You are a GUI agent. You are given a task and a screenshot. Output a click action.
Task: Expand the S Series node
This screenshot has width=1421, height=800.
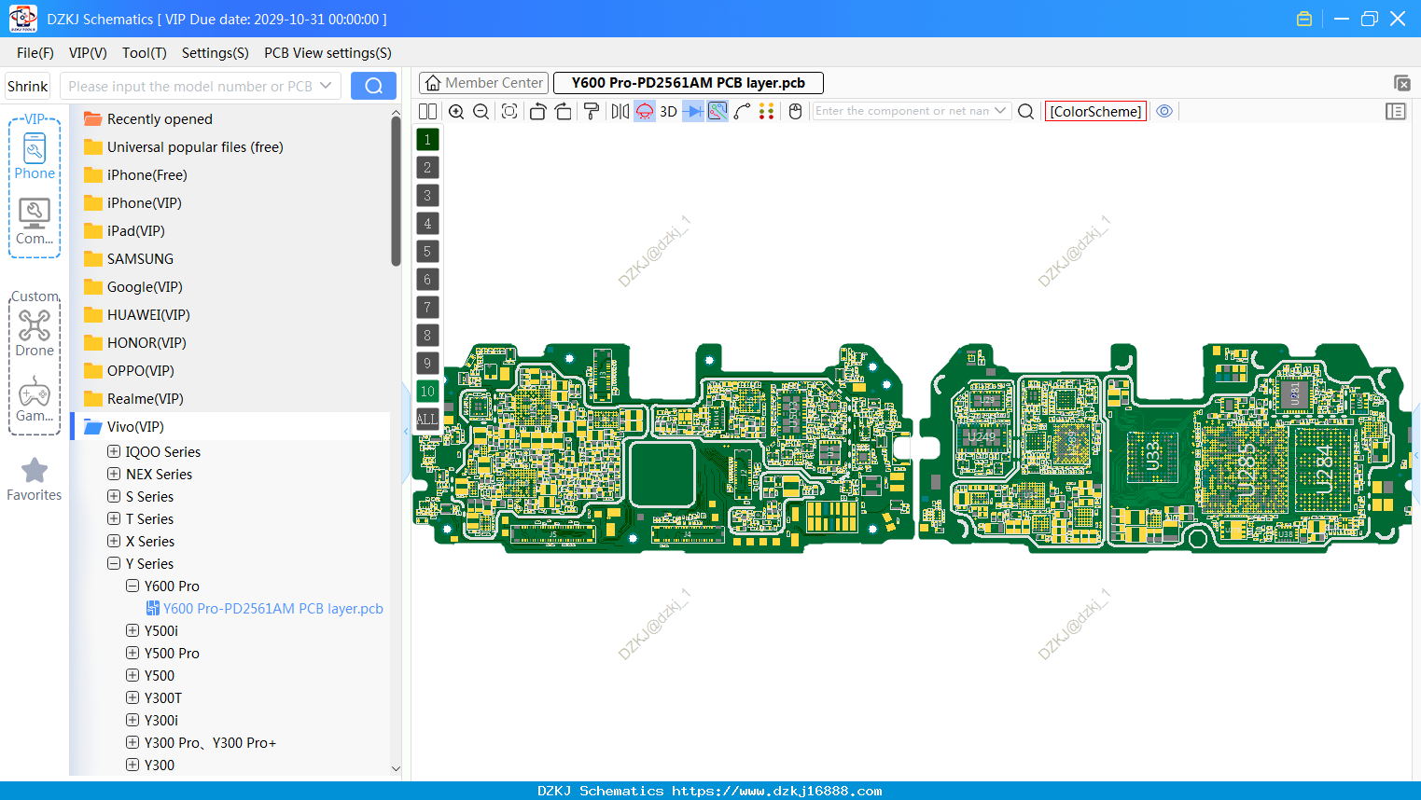click(x=114, y=496)
